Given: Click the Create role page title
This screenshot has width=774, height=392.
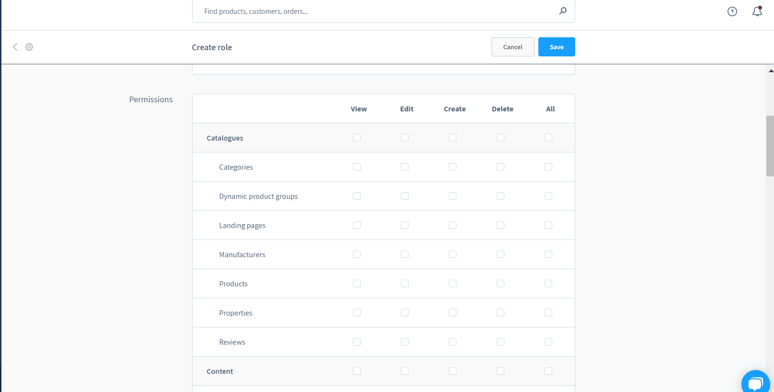Looking at the screenshot, I should [x=212, y=47].
